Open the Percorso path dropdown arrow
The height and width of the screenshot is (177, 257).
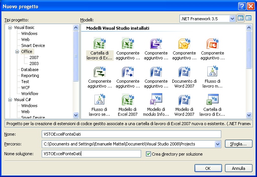pos(217,144)
